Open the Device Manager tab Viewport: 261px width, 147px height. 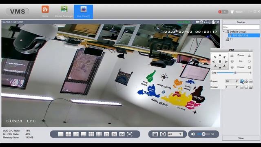64,11
